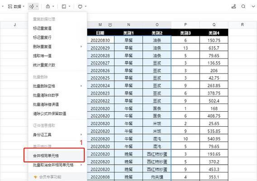Click the cell containing 150.75
This screenshot has height=181, width=257.
[214, 40]
